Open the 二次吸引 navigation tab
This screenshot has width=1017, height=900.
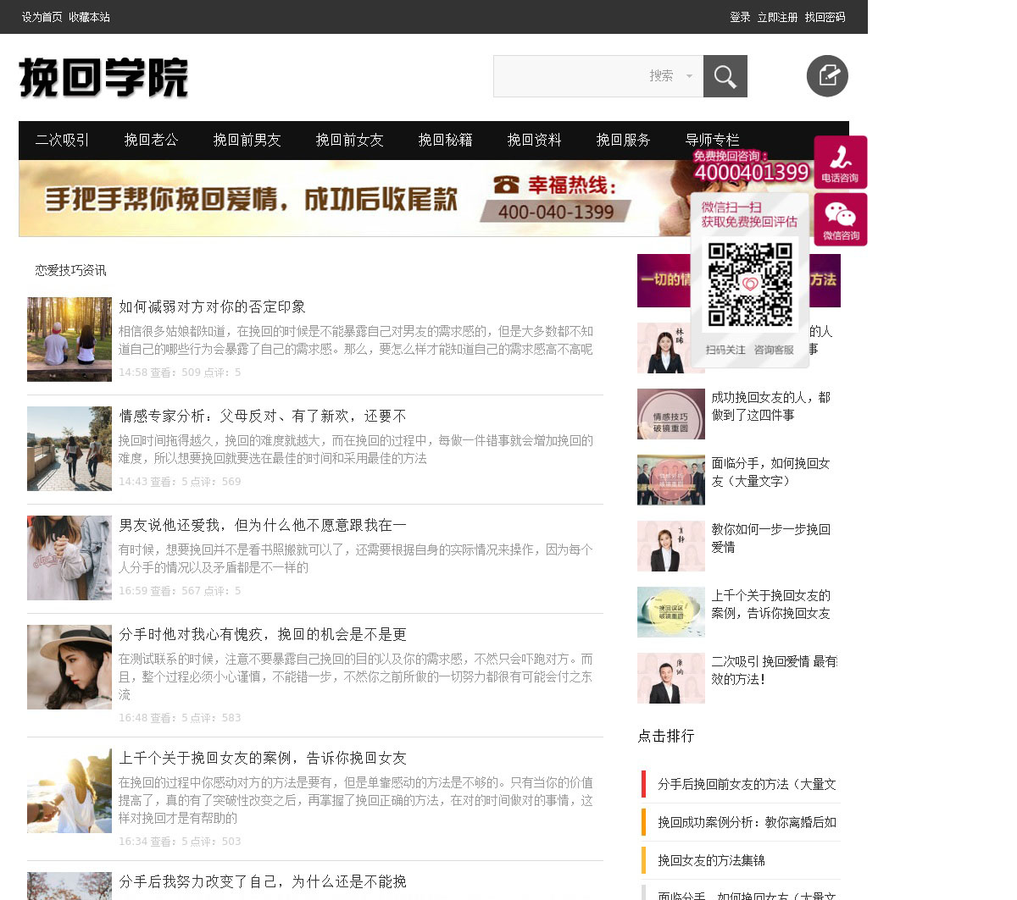pos(62,140)
